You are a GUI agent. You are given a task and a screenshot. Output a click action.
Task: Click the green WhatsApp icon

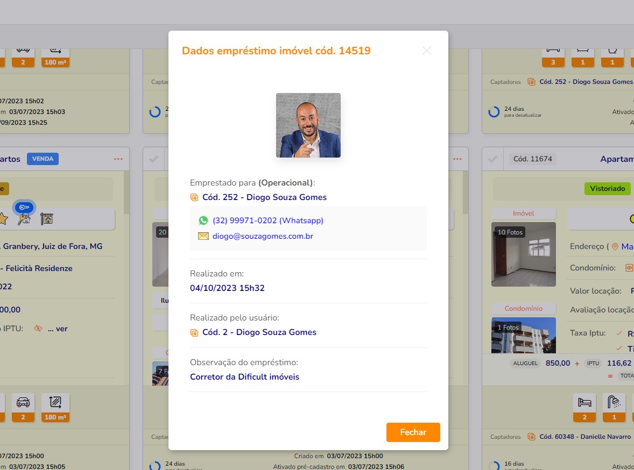(203, 220)
